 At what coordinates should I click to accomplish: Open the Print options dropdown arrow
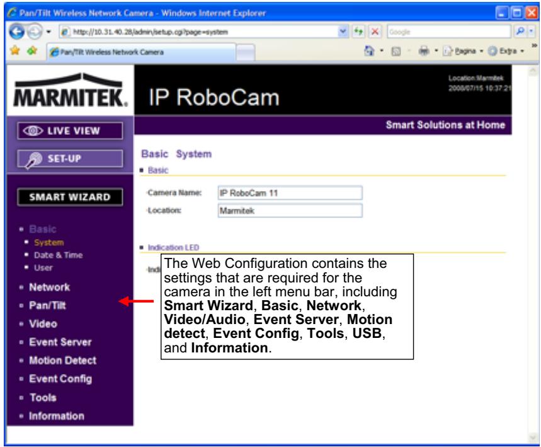(x=436, y=51)
